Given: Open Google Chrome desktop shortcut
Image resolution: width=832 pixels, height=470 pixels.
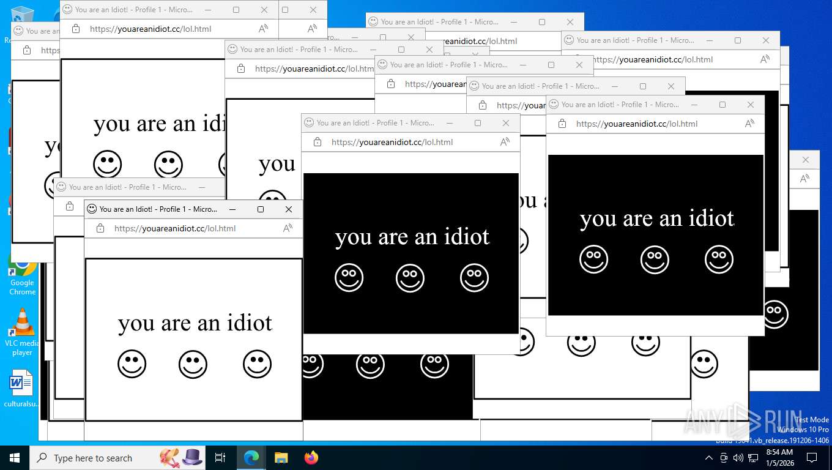Looking at the screenshot, I should [22, 277].
